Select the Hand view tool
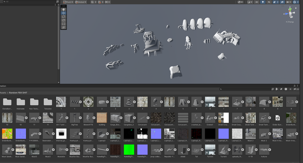 point(63,9)
